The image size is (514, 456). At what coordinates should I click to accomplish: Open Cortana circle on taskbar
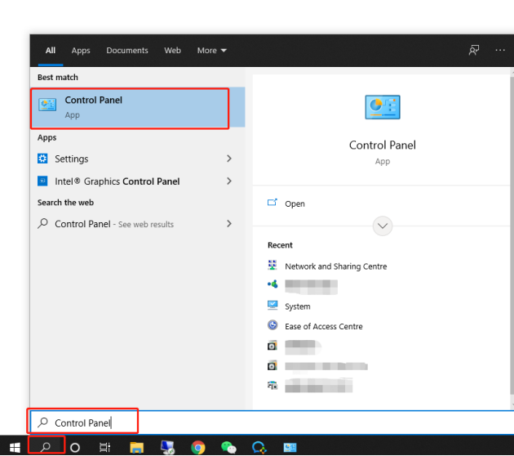pyautogui.click(x=75, y=447)
